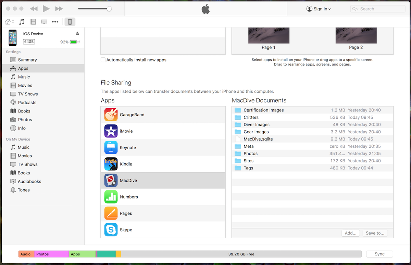Image resolution: width=411 pixels, height=265 pixels.
Task: Open Music under Settings
Action: (43, 77)
